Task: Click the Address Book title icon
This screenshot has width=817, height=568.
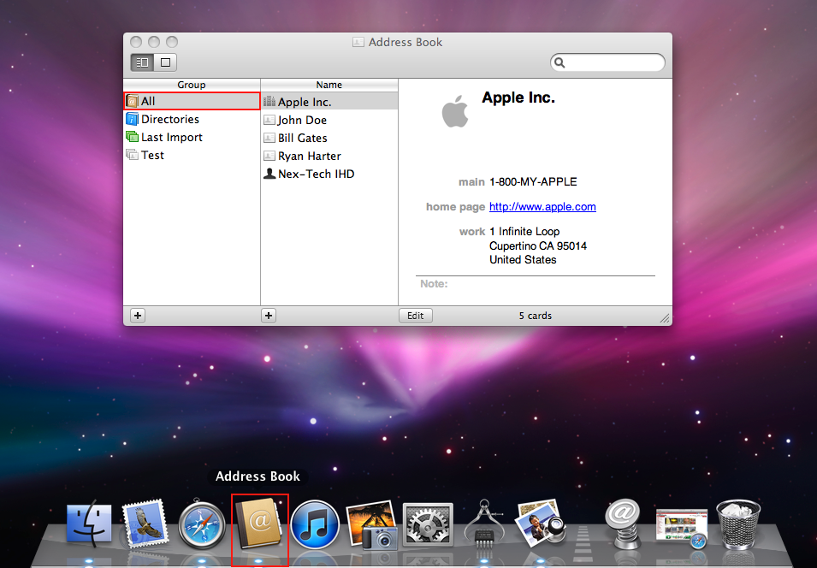Action: [358, 42]
